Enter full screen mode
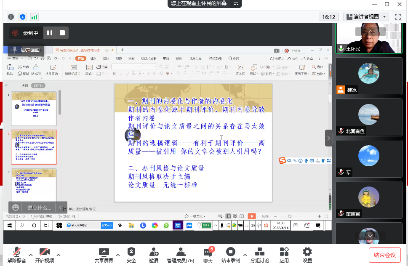 (397, 17)
